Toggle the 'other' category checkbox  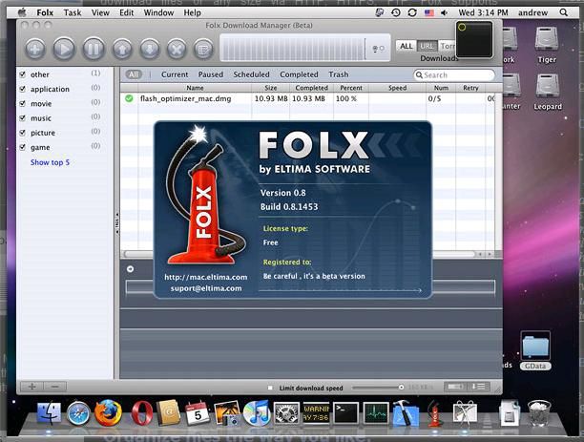pyautogui.click(x=22, y=74)
